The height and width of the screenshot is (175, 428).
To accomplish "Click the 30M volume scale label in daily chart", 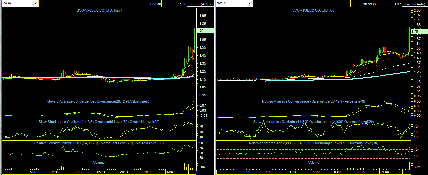I will coord(202,167).
